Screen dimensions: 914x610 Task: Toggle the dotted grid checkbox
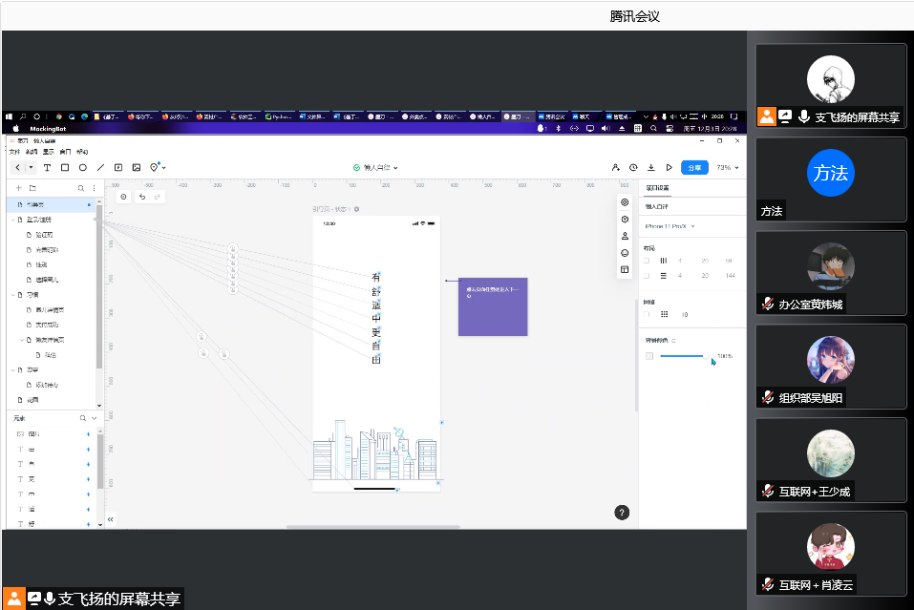tap(647, 314)
